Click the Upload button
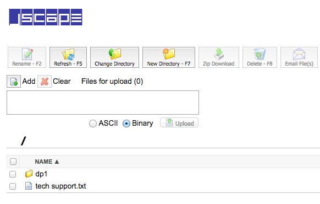 pyautogui.click(x=179, y=123)
